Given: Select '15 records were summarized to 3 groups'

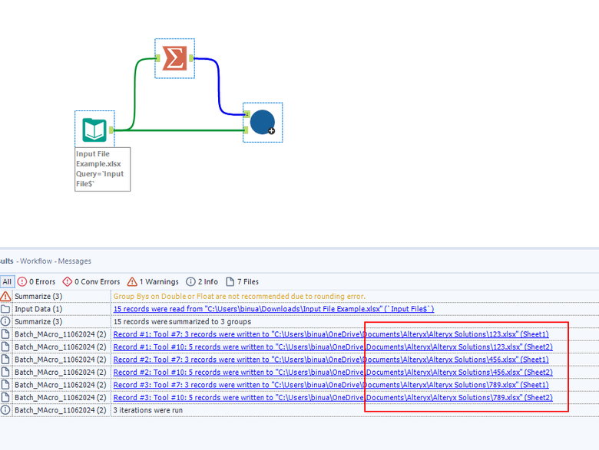Looking at the screenshot, I should 182,321.
